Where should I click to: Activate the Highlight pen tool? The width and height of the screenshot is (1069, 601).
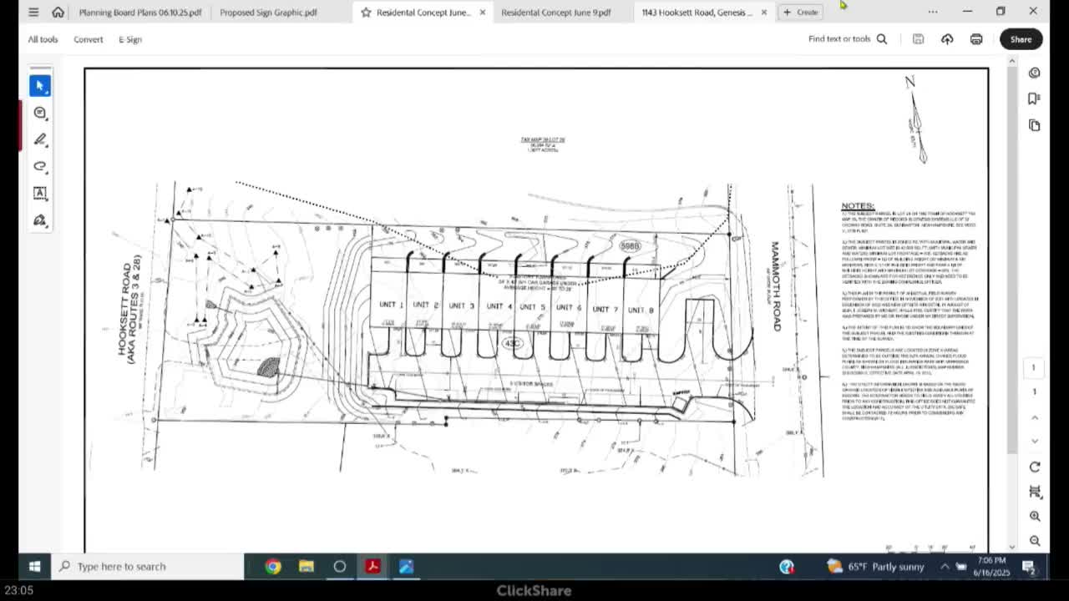40,139
